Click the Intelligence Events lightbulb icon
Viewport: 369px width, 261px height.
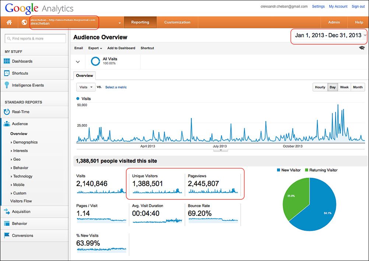pyautogui.click(x=7, y=85)
